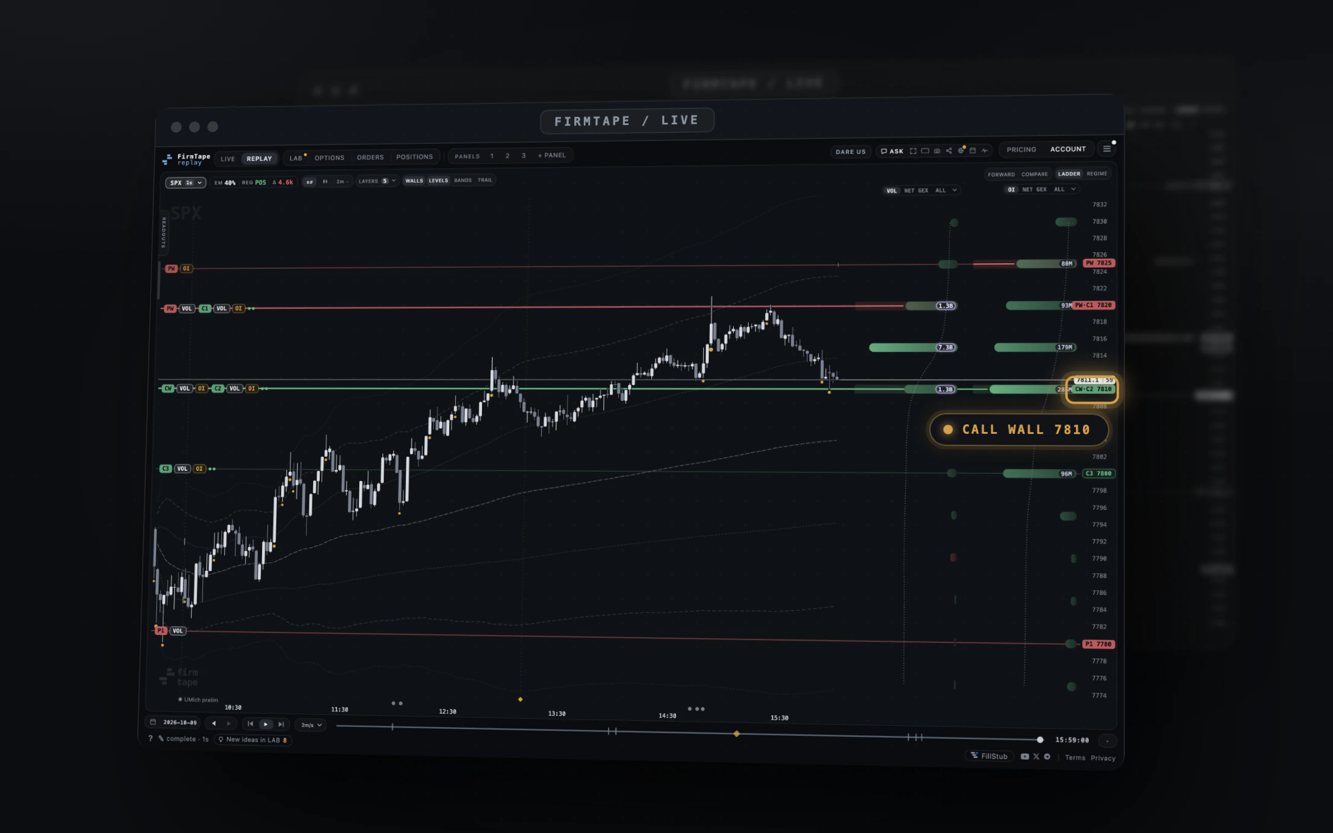
Task: Toggle the WALLS overlay
Action: [414, 180]
